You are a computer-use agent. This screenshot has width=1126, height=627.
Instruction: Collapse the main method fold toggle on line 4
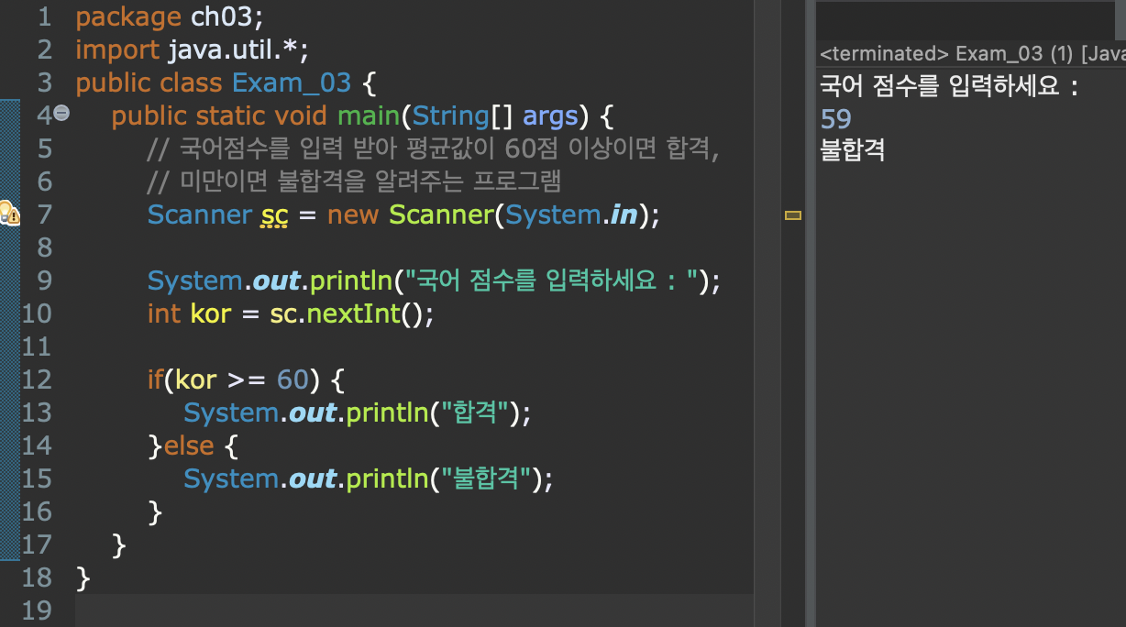[61, 113]
